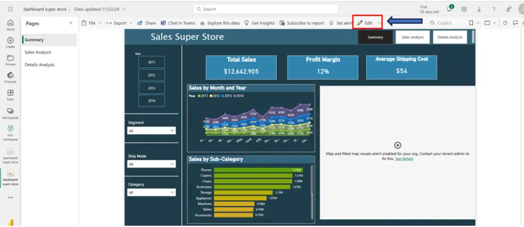The width and height of the screenshot is (524, 227).
Task: Refresh visuals with the reload icon
Action: click(505, 23)
